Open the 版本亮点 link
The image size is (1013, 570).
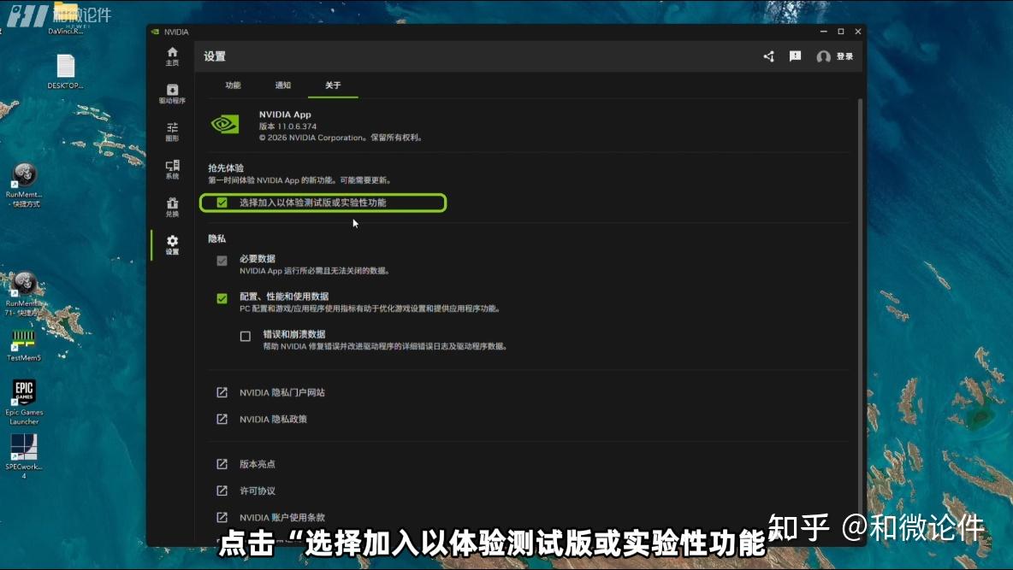point(258,464)
